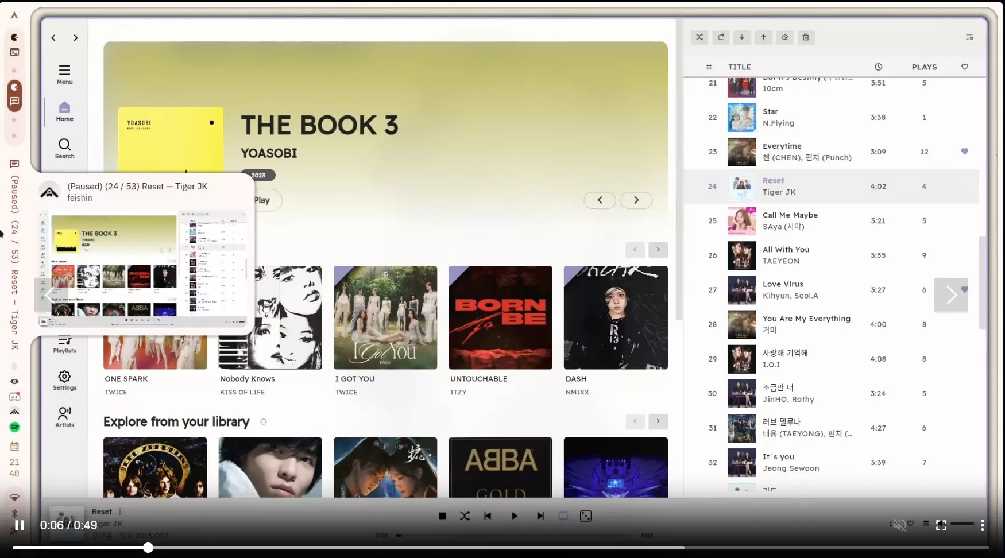This screenshot has height=558, width=1005.
Task: Select the queue track You Are My Everything
Action: pyautogui.click(x=832, y=324)
